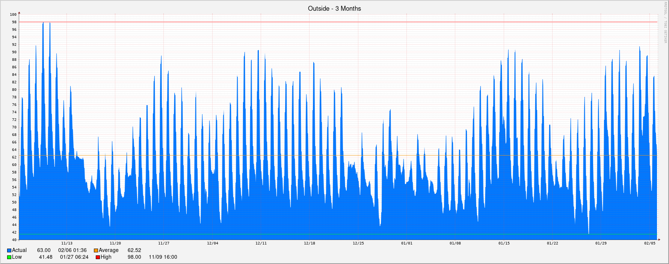Viewport: 669px width, 264px height.
Task: Select the 12/25 date label on x-axis
Action: 358,243
